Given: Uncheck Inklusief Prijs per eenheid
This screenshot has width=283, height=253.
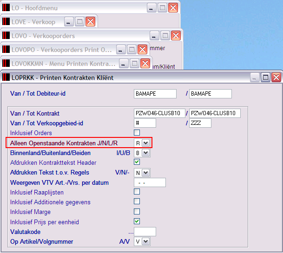Looking at the screenshot, I should [137, 221].
